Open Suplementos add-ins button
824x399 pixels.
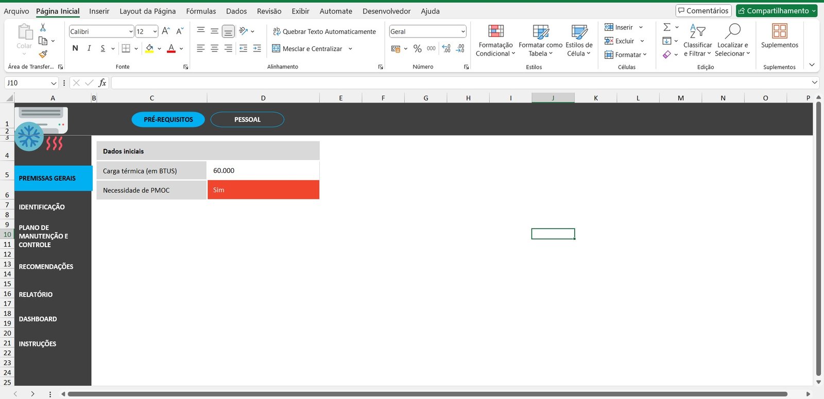(780, 36)
